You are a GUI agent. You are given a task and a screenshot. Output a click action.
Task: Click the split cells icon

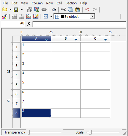tap(22, 17)
